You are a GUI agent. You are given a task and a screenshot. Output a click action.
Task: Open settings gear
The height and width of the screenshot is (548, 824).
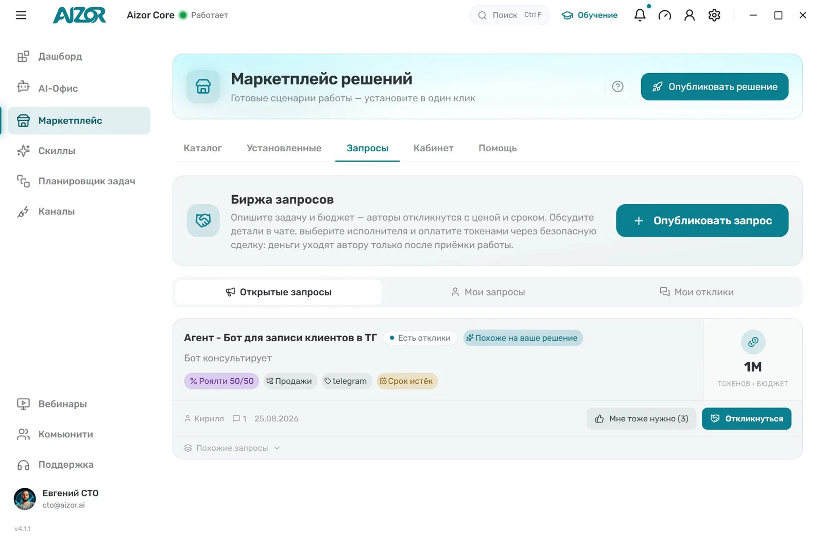click(x=714, y=15)
